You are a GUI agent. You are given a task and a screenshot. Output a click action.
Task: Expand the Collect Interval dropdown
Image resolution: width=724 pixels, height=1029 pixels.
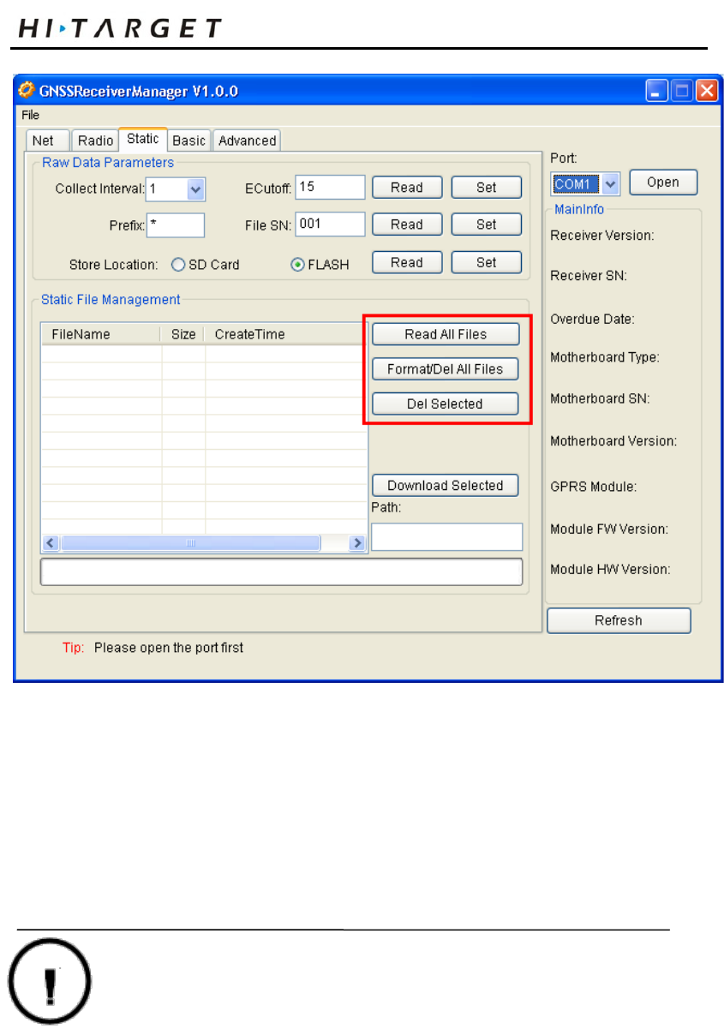tap(195, 188)
